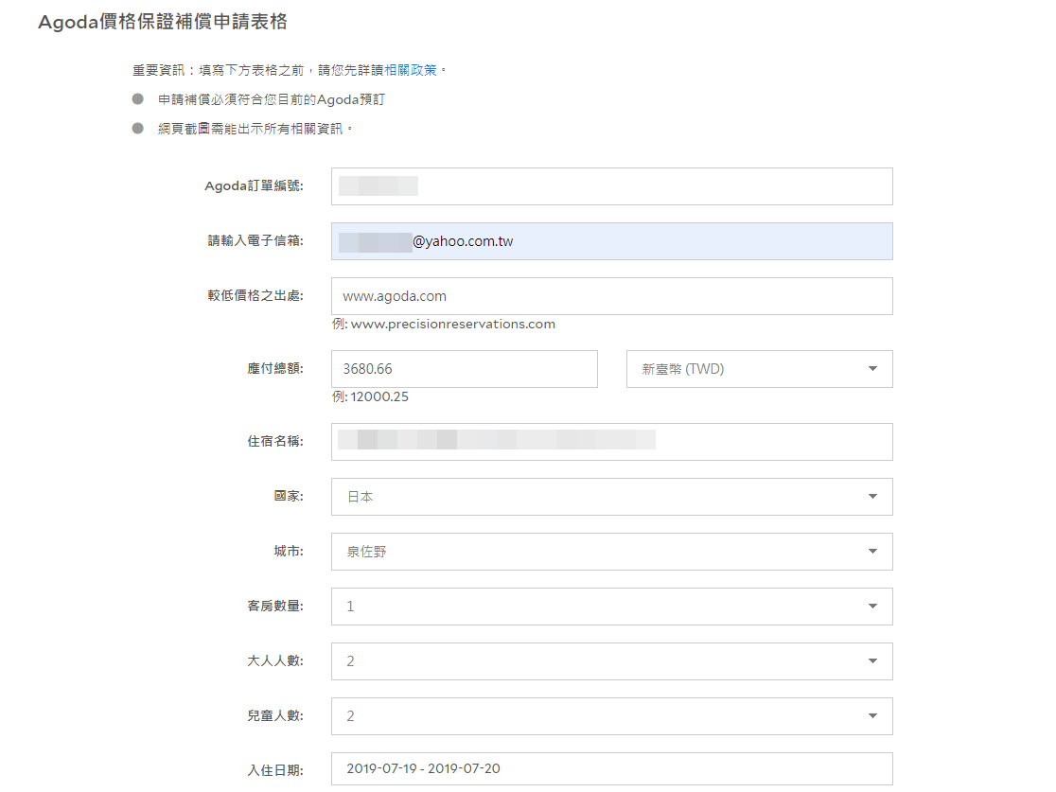Click the 請輸入電子信箱 label
The image size is (1056, 792).
pyautogui.click(x=255, y=240)
